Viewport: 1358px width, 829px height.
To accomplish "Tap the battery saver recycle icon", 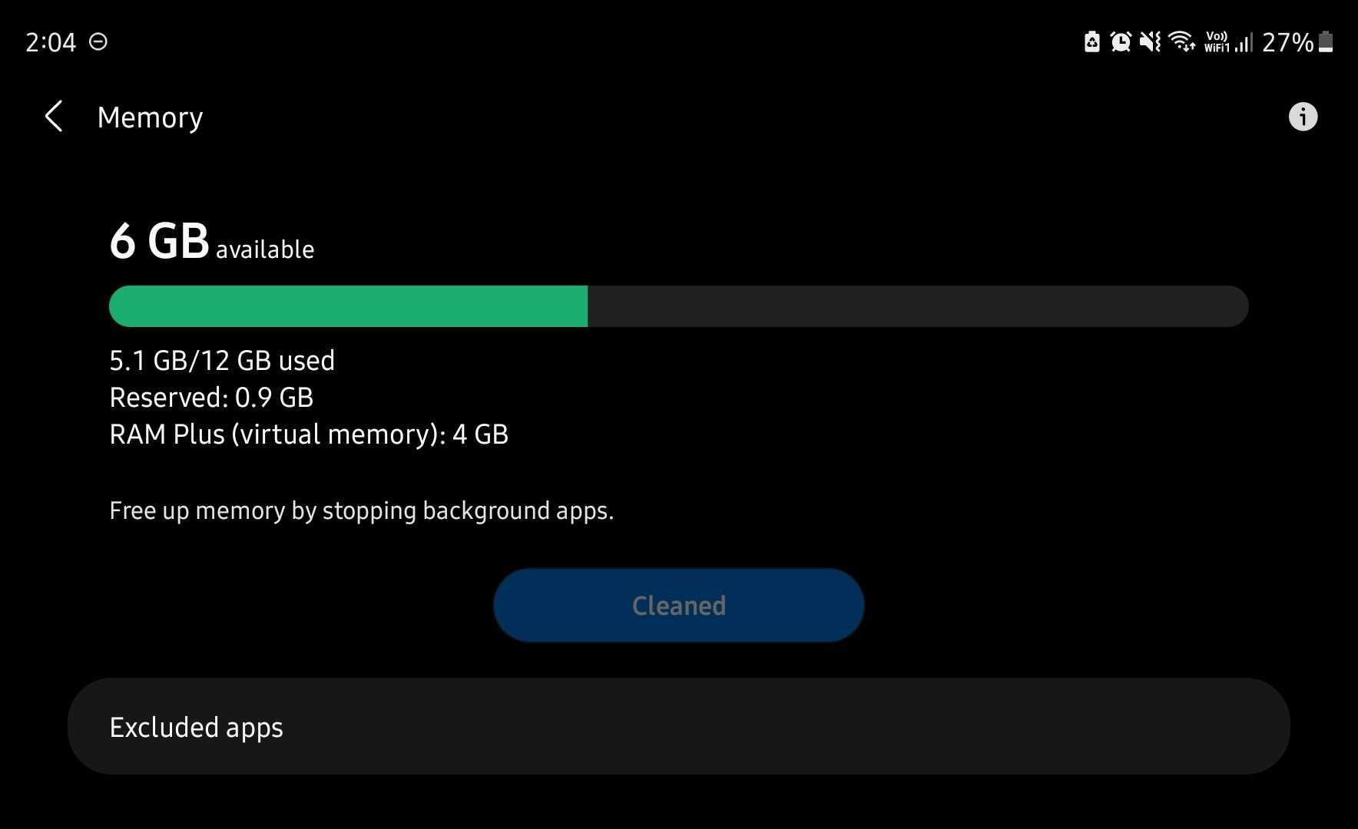I will (1091, 41).
